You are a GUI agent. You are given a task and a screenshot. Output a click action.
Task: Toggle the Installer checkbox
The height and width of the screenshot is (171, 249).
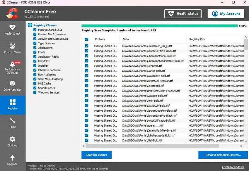[35, 65]
